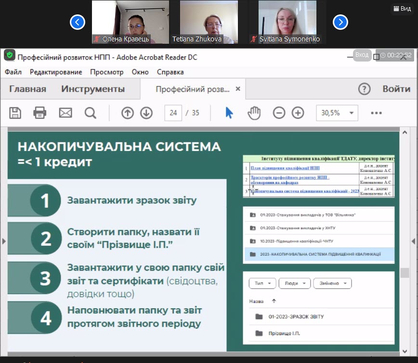Open the Просмотр menu
The image size is (418, 363).
pos(106,72)
